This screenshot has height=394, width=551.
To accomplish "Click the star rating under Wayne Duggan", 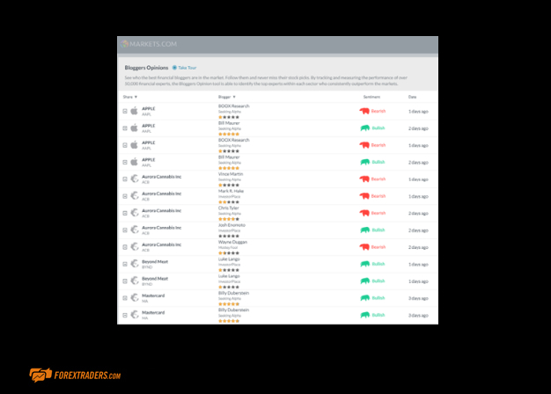I will click(x=229, y=252).
